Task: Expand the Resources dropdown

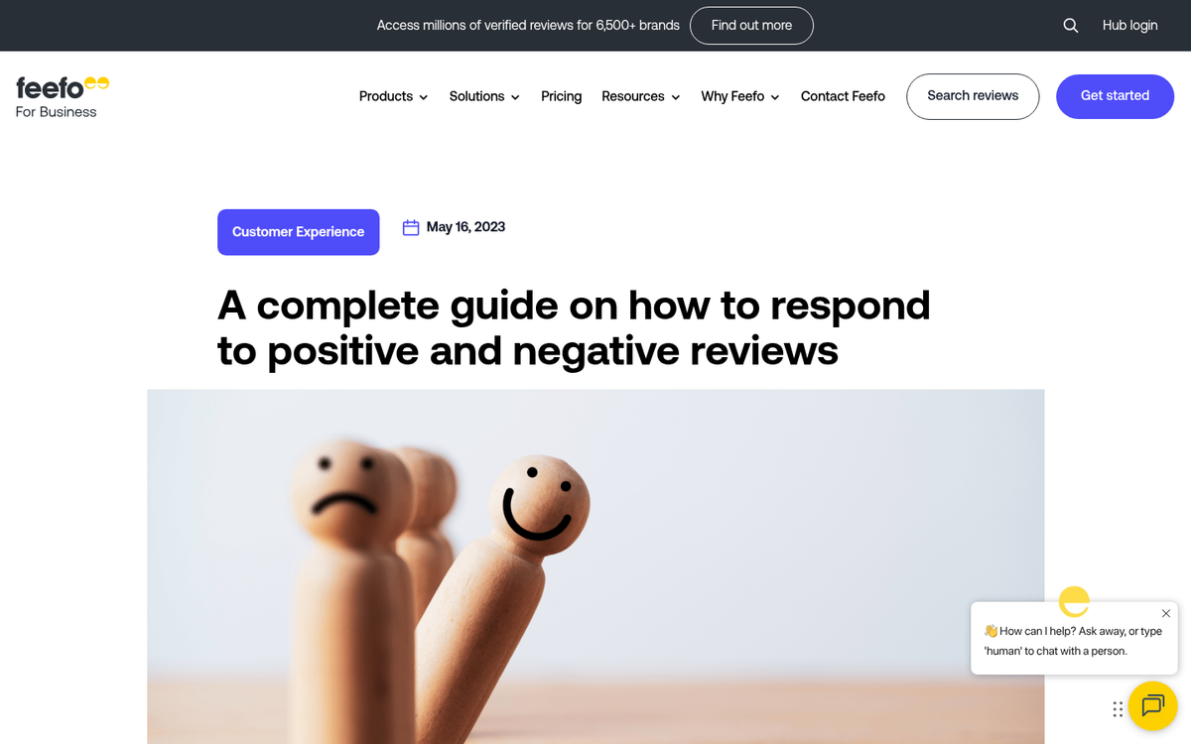Action: pos(640,96)
